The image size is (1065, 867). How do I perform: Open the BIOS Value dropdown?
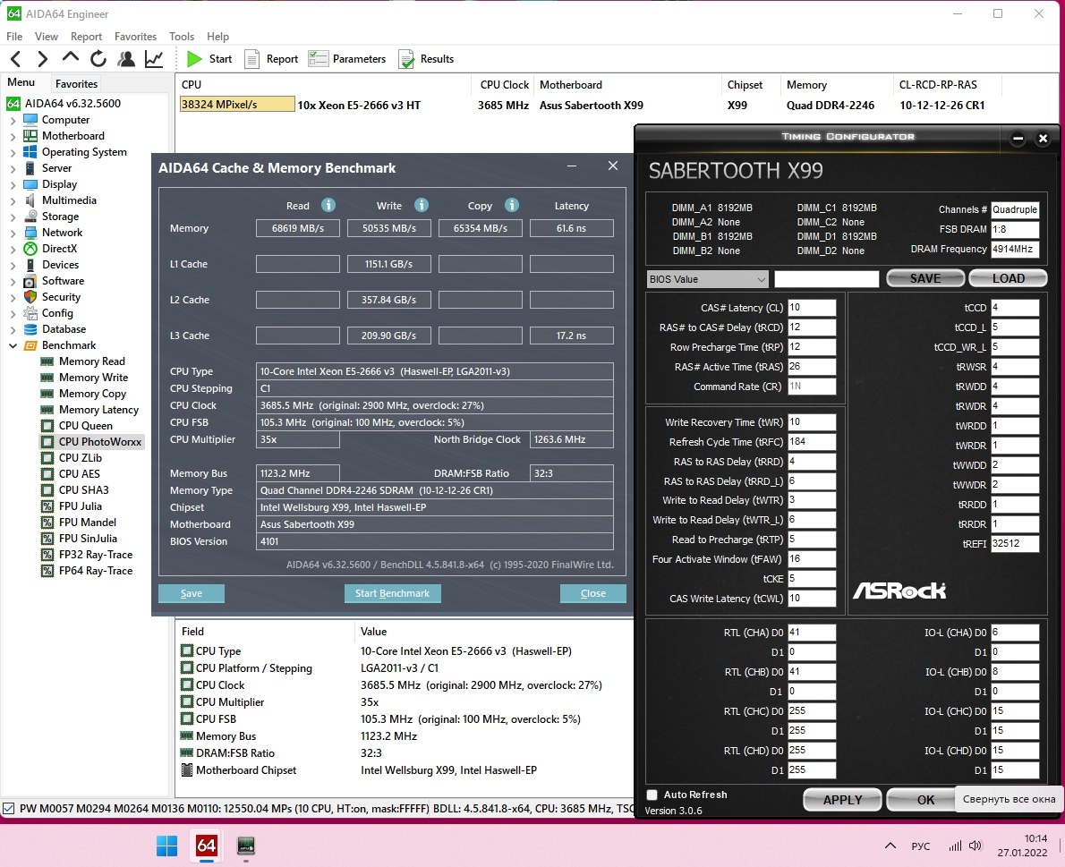[708, 279]
